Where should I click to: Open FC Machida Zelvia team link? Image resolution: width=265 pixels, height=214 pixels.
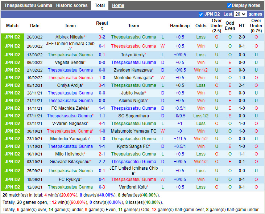point(70,108)
